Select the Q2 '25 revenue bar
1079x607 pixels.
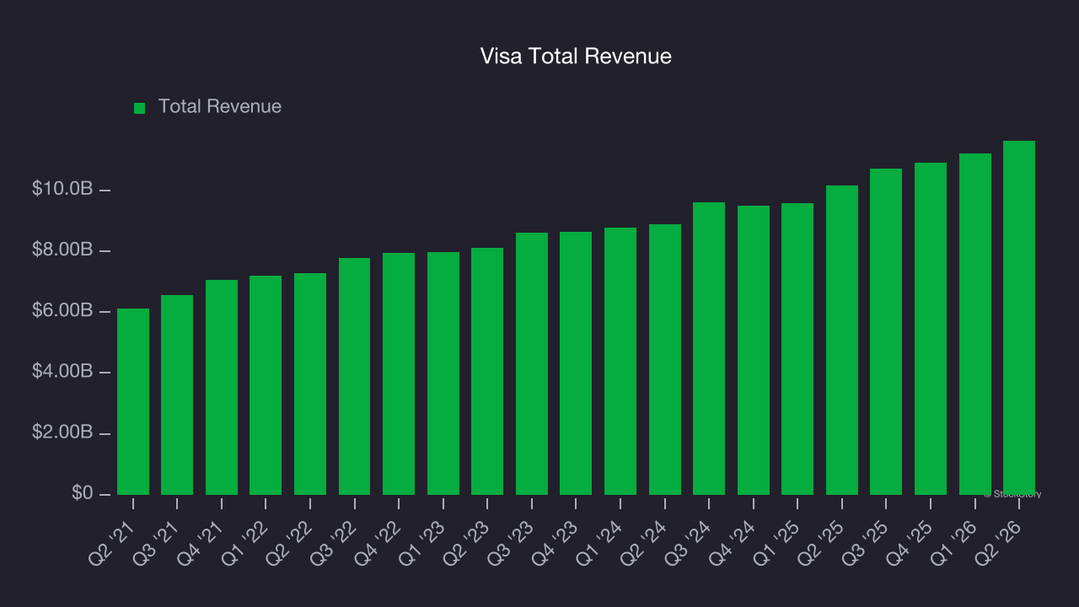842,340
